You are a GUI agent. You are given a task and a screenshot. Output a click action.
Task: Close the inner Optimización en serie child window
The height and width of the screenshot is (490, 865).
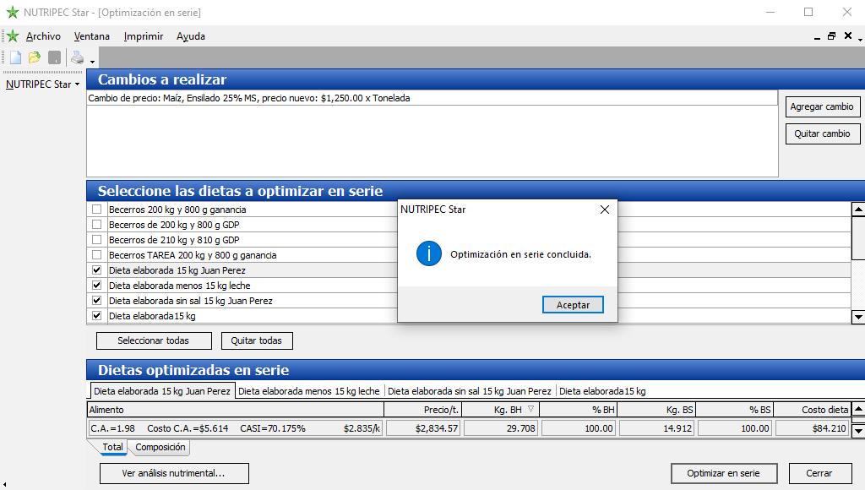[848, 35]
